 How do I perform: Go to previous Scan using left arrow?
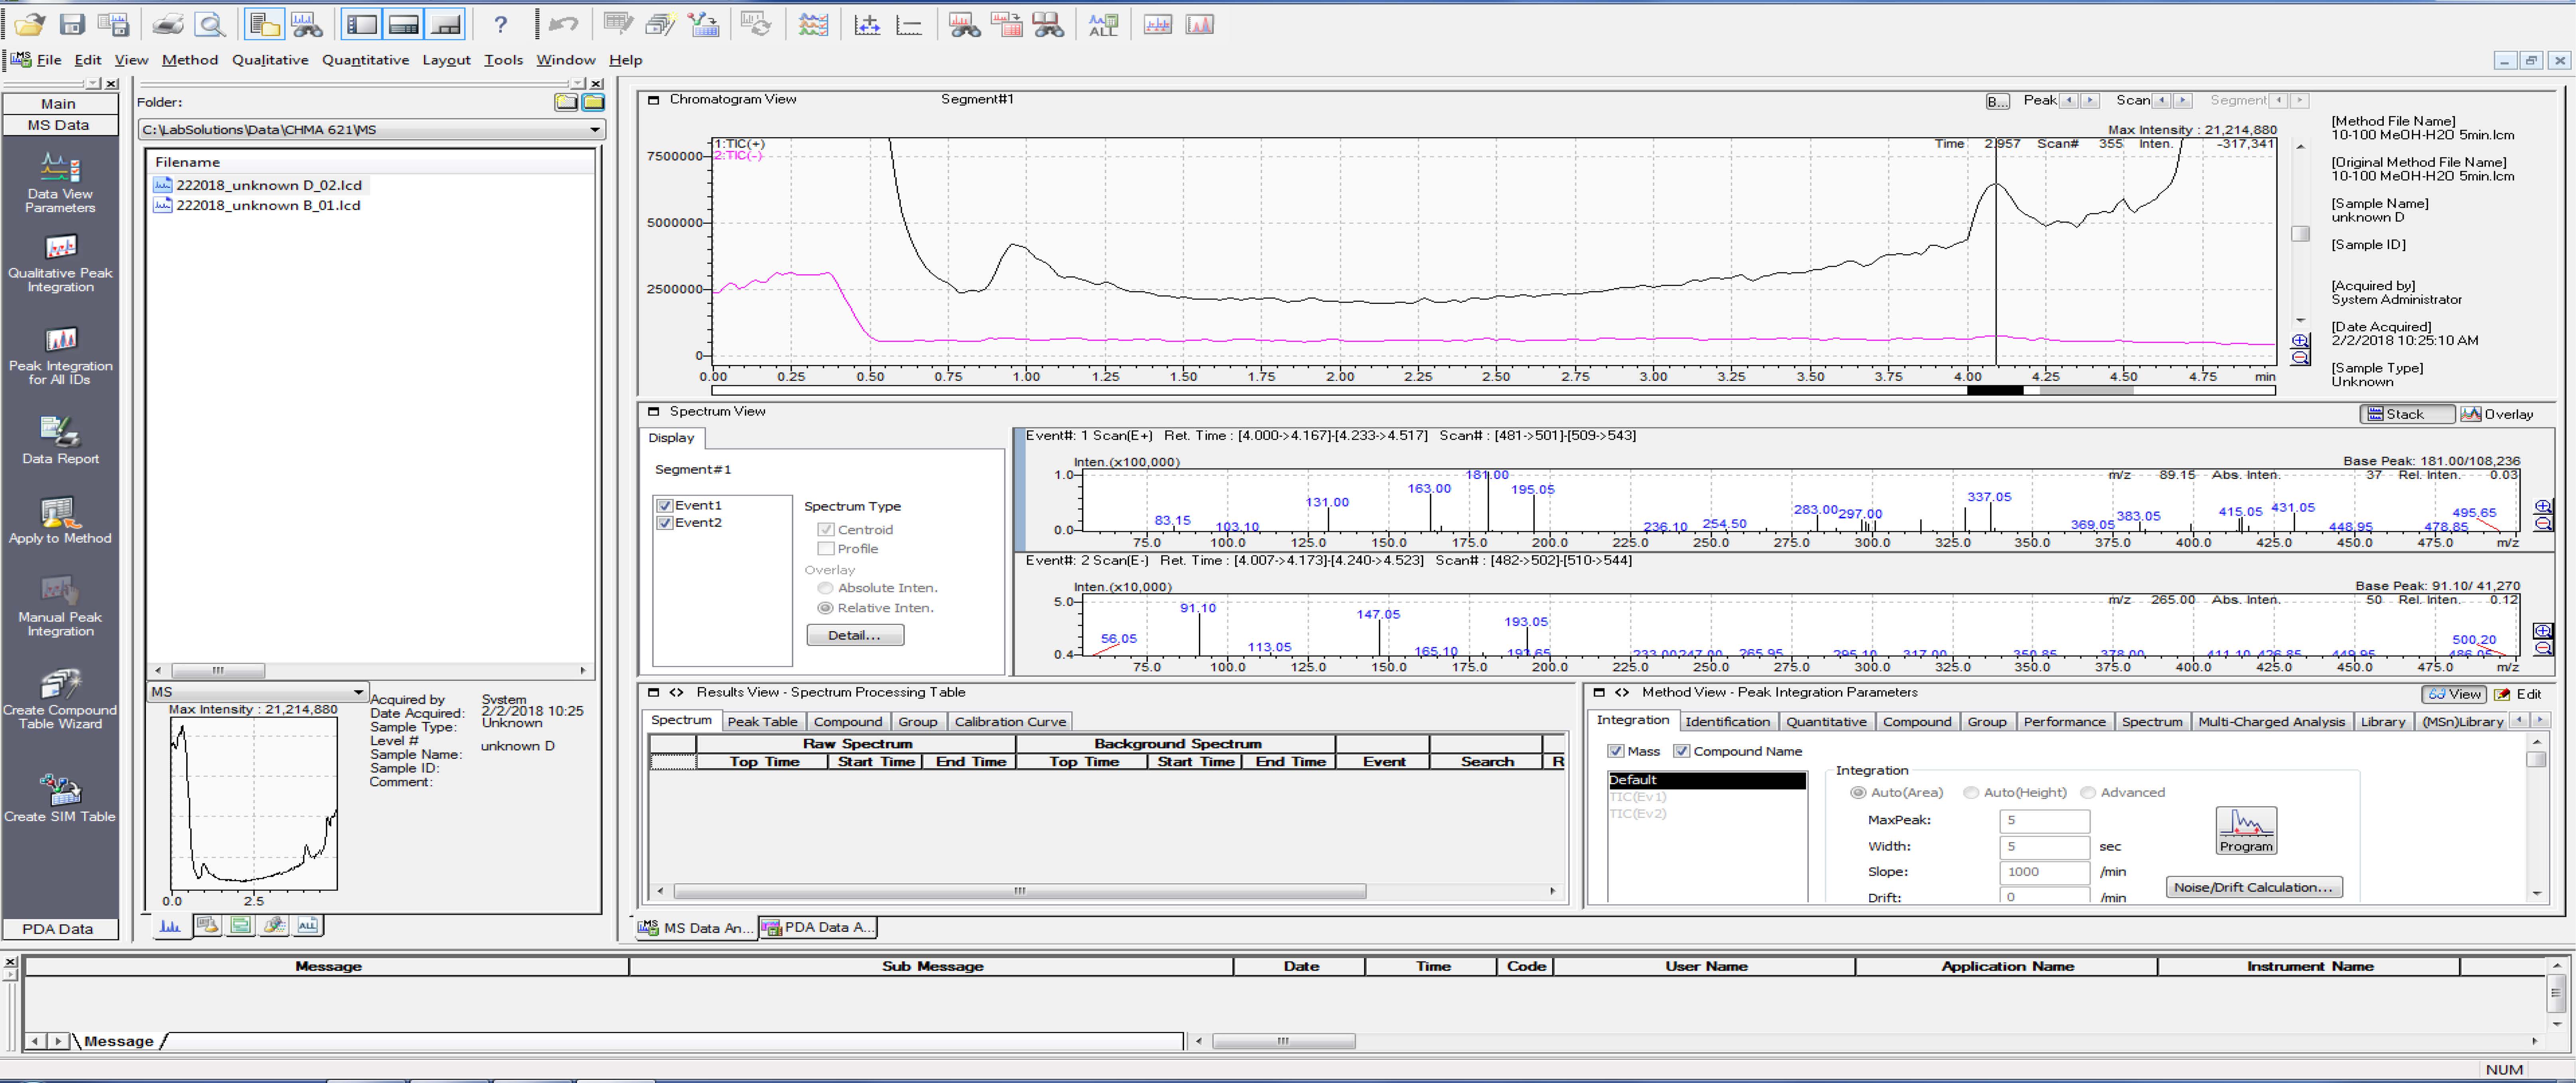(2162, 100)
